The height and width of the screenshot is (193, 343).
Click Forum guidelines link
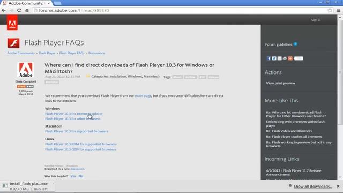(279, 44)
